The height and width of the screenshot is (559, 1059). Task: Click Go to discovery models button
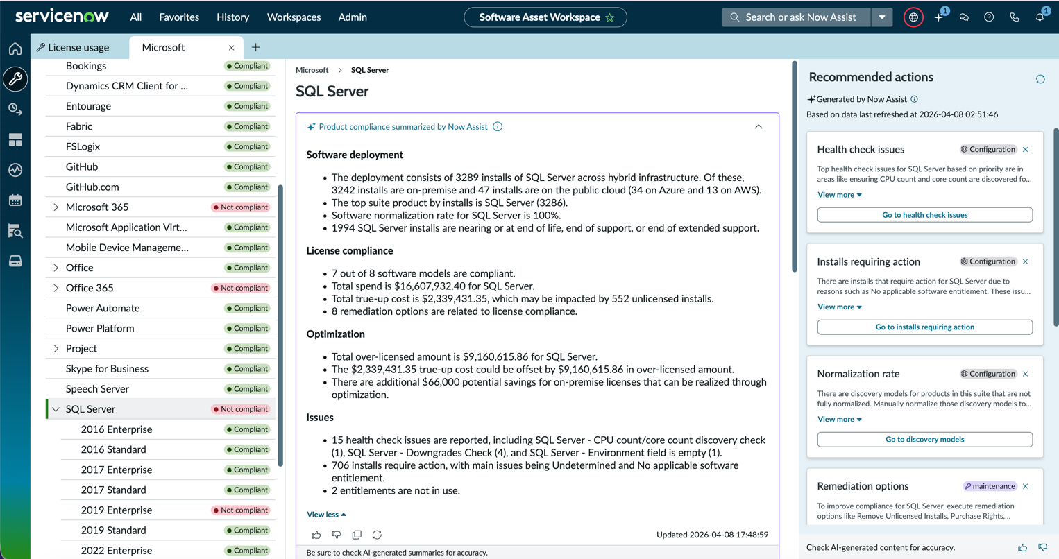click(924, 440)
